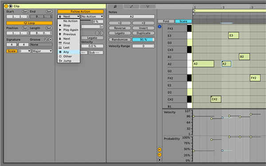
Task: Click the clip activator circle beside Clip title
Action: point(6,6)
